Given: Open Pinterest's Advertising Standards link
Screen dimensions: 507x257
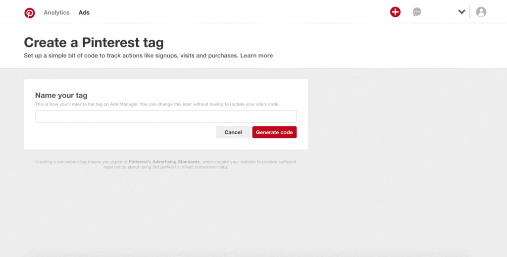Looking at the screenshot, I should pyautogui.click(x=164, y=161).
